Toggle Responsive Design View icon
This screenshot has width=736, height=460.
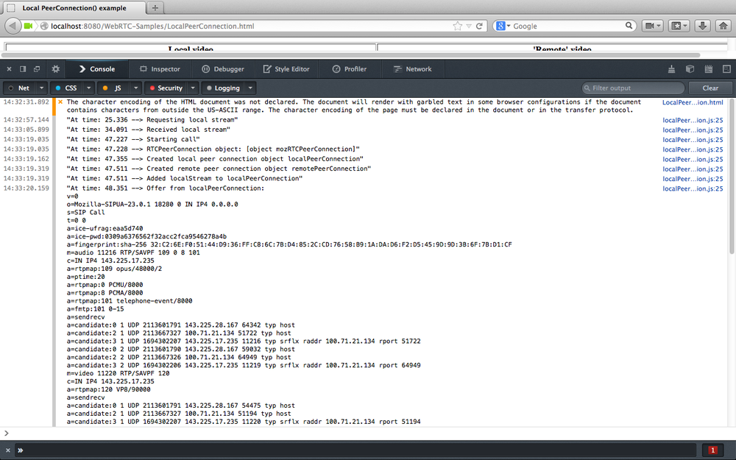point(726,68)
